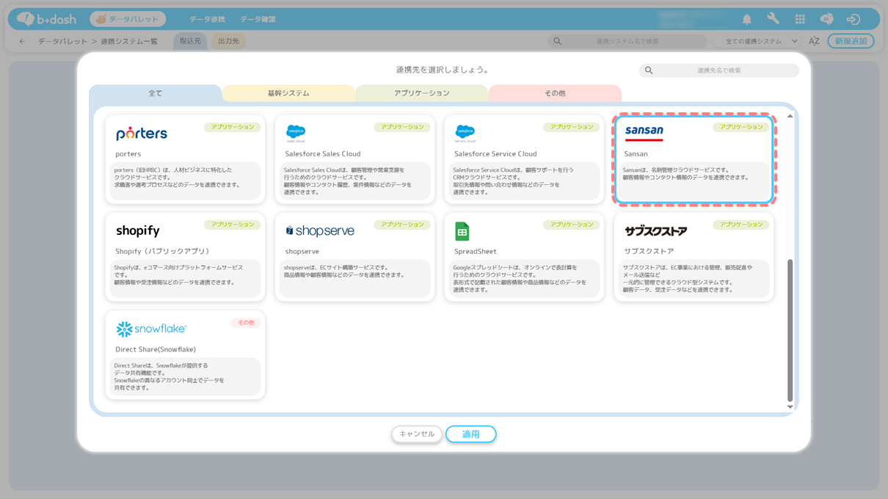Viewport: 888px width, 499px height.
Task: Open the notifications bell icon
Action: point(746,19)
